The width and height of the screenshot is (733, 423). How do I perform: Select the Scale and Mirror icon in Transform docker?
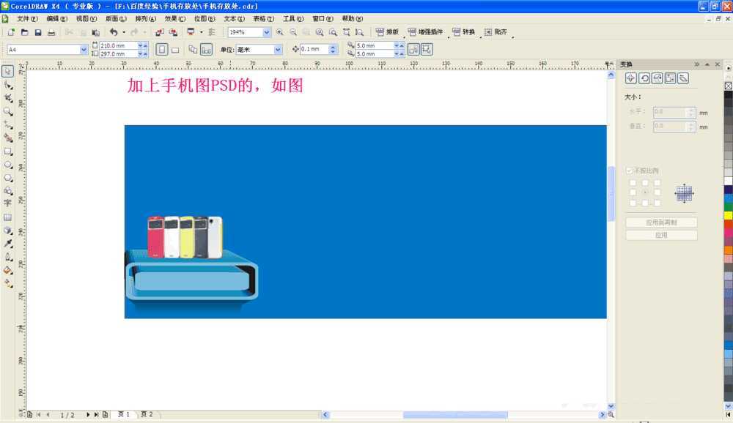click(x=657, y=77)
